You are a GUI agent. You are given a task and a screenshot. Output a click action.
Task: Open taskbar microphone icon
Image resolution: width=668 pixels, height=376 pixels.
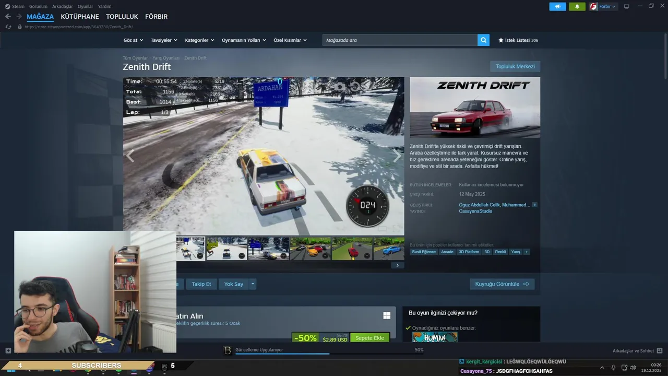point(613,367)
